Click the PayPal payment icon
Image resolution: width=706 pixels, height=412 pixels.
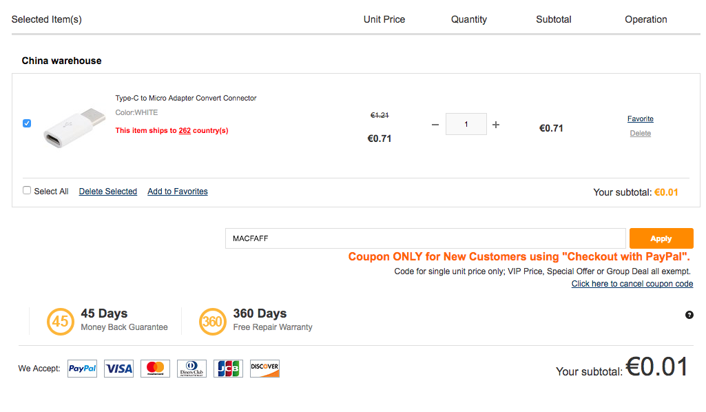(82, 369)
